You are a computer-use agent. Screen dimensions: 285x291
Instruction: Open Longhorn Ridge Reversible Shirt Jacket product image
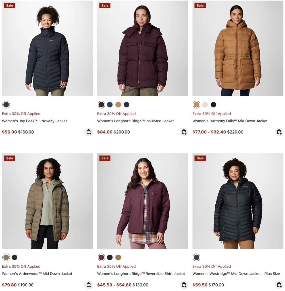tap(143, 201)
